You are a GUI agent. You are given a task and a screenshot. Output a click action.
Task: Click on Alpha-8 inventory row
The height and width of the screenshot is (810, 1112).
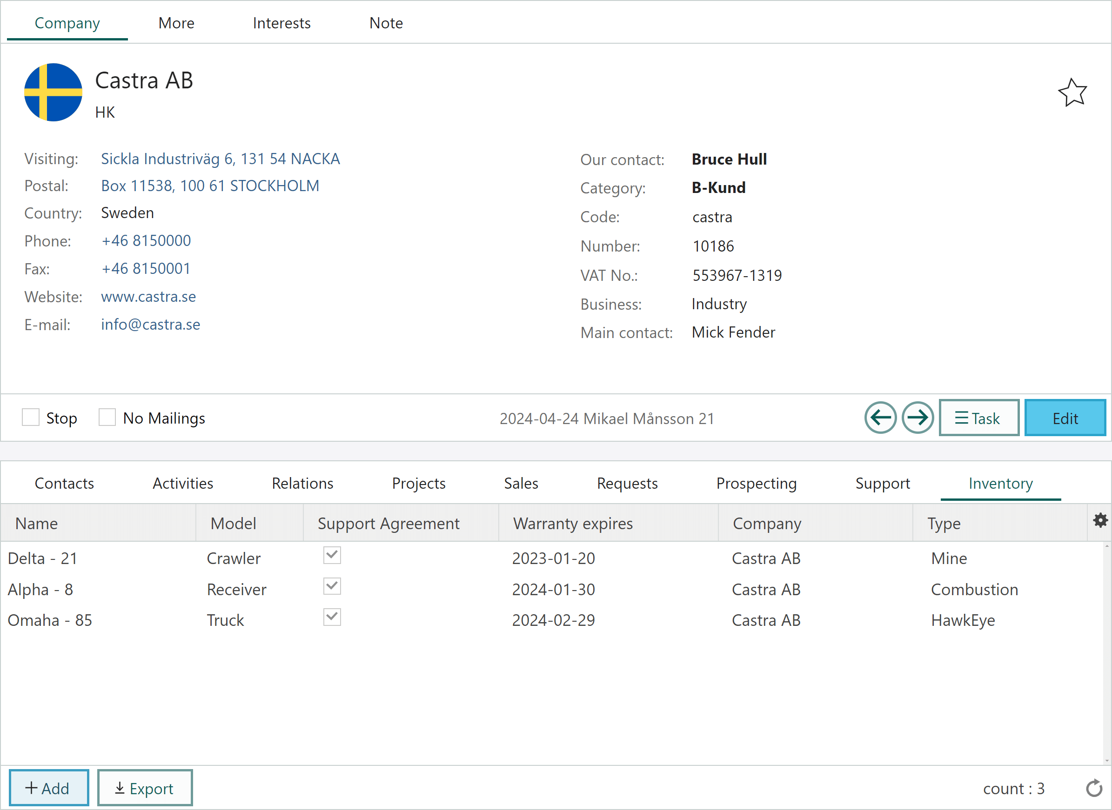click(x=555, y=589)
